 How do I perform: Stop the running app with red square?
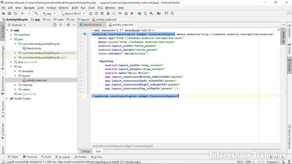pos(132,13)
